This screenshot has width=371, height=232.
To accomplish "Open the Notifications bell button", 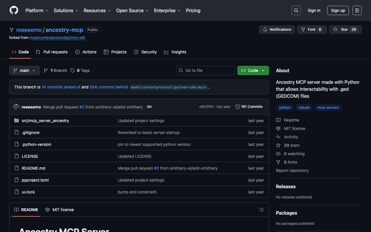I will coord(277,30).
